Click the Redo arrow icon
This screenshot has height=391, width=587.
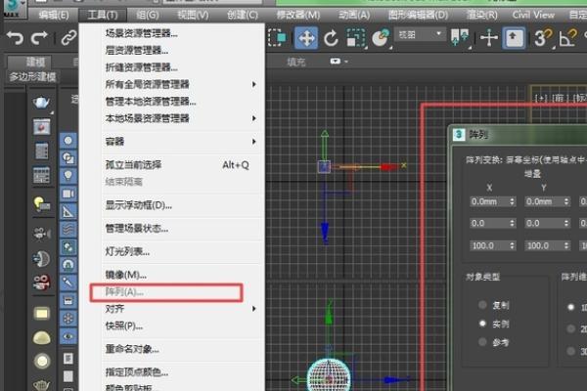pyautogui.click(x=39, y=38)
